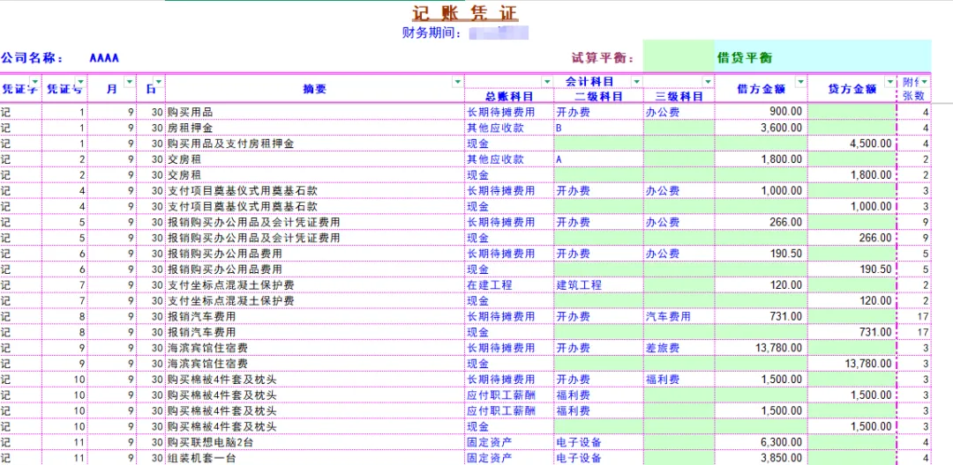Open the 凭证字 column filter dropdown
Viewport: 953px width, 465px height.
pos(34,81)
